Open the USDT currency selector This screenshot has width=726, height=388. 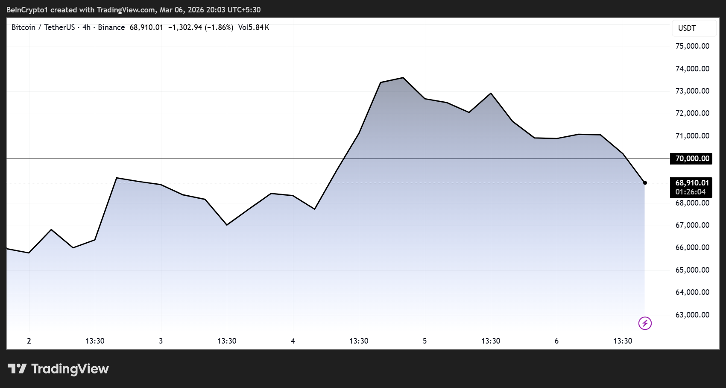[694, 28]
